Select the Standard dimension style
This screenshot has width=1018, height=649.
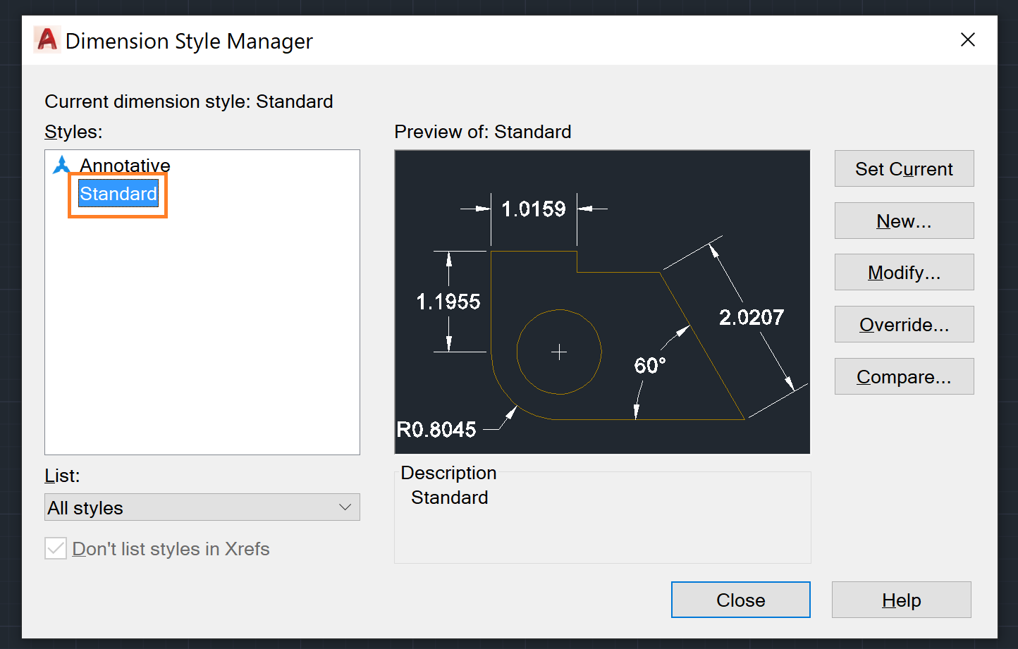tap(118, 193)
